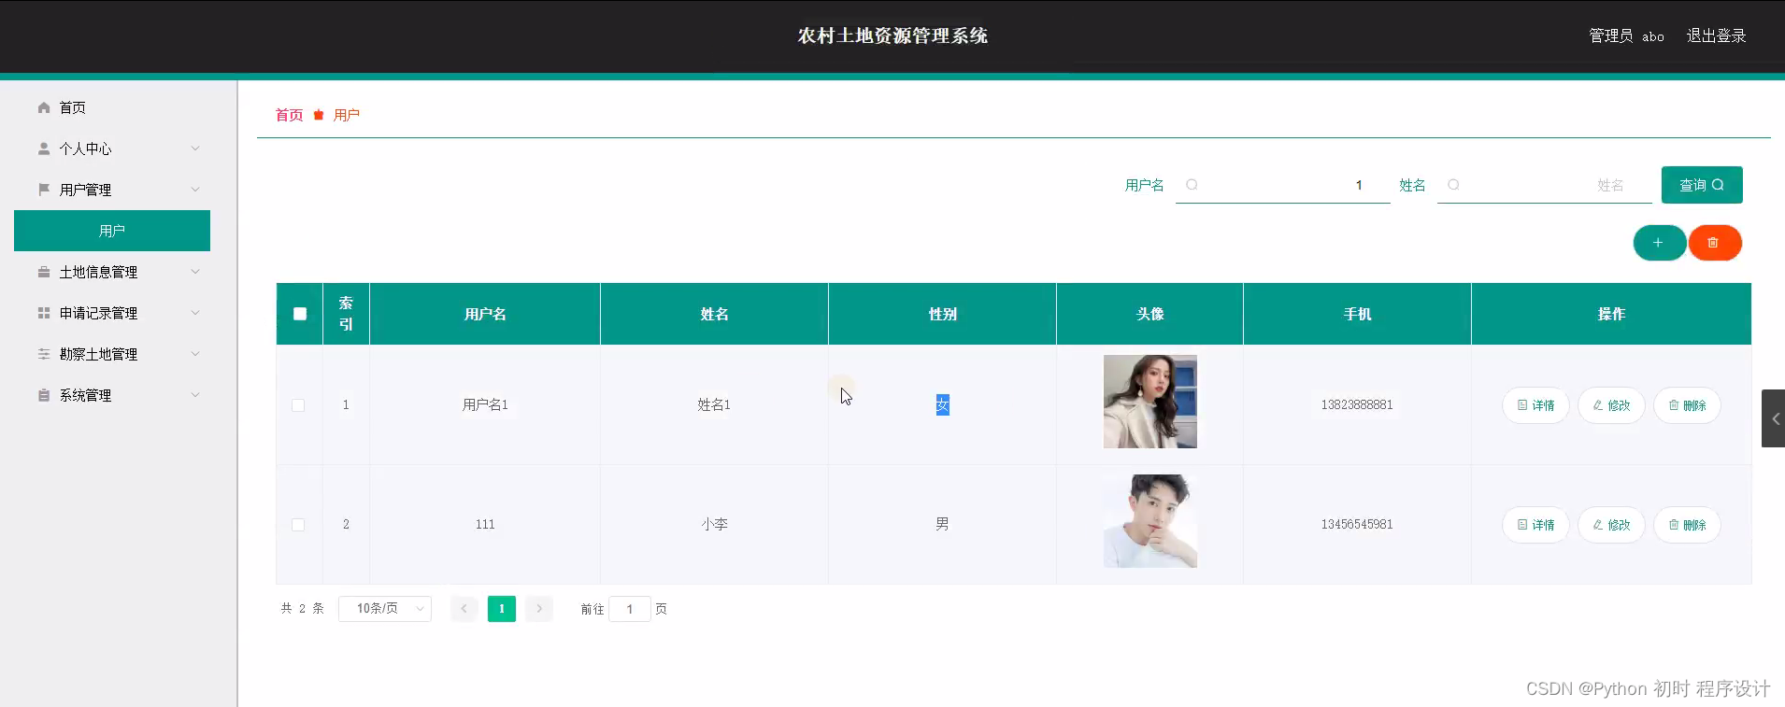
Task: Click the search icon in 姓名 field
Action: (1453, 185)
